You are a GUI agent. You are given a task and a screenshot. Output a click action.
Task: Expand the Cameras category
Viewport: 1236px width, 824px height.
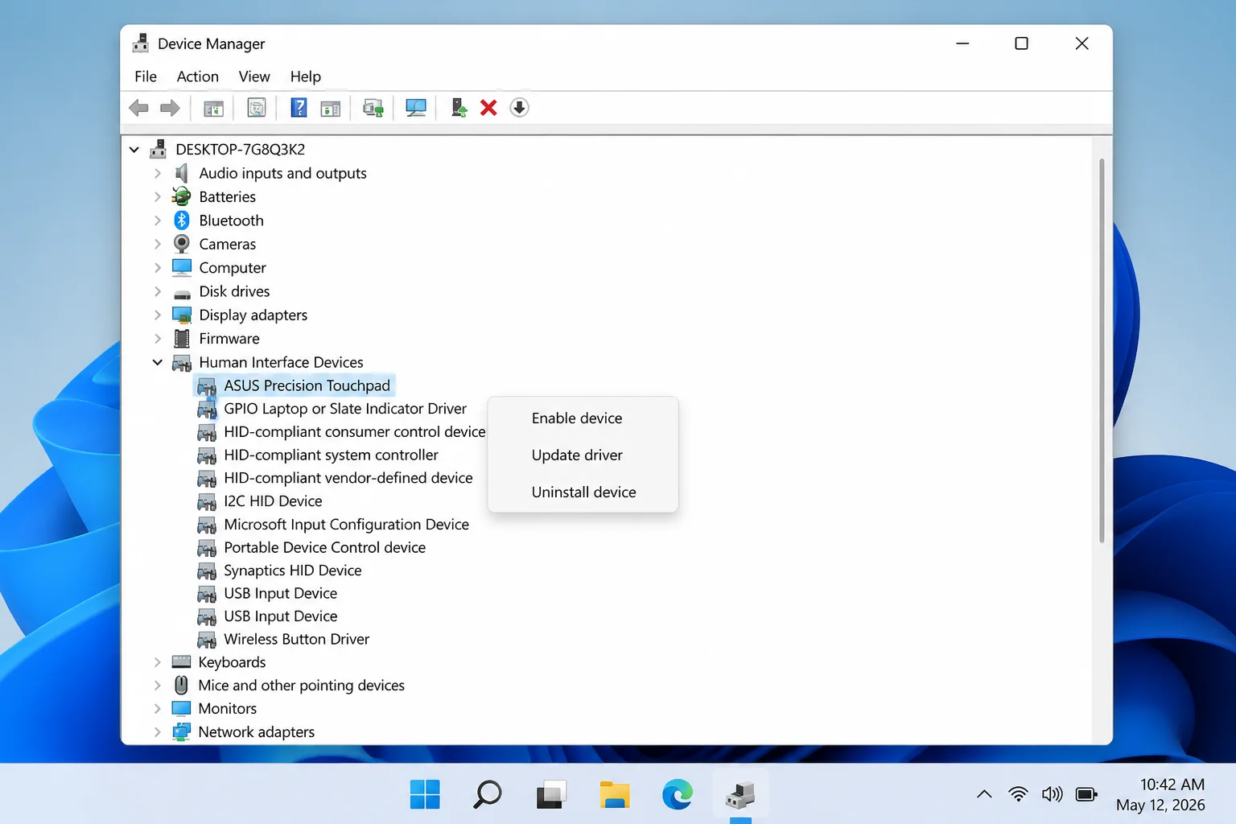pos(158,244)
